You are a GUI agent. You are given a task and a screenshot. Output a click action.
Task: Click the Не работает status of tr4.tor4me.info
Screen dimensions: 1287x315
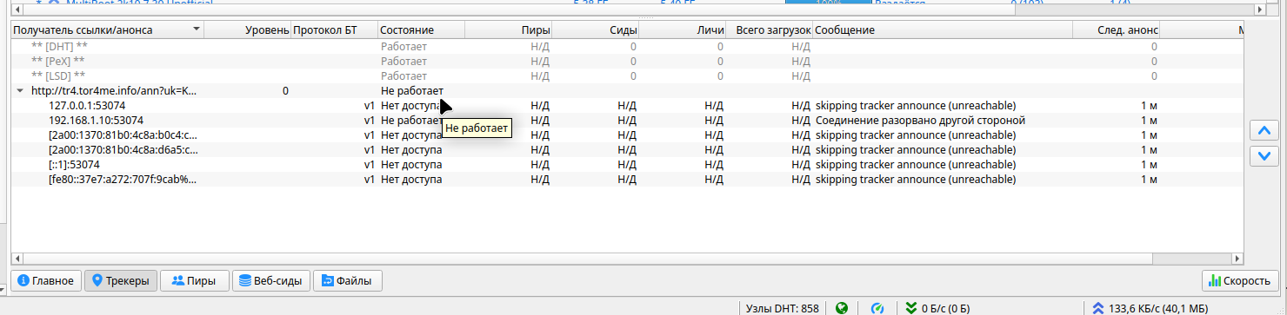[412, 90]
